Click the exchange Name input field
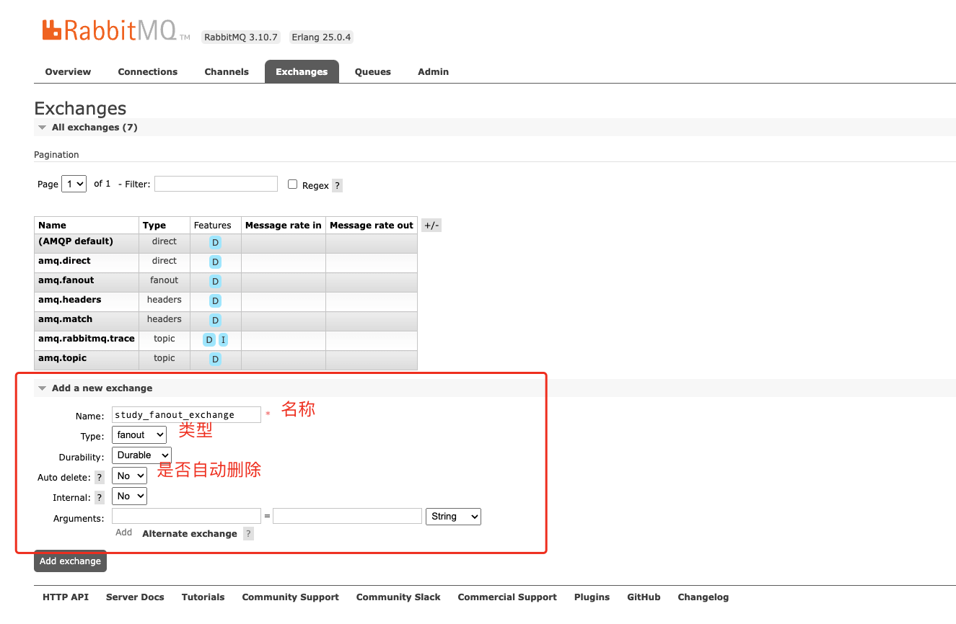 click(x=186, y=414)
